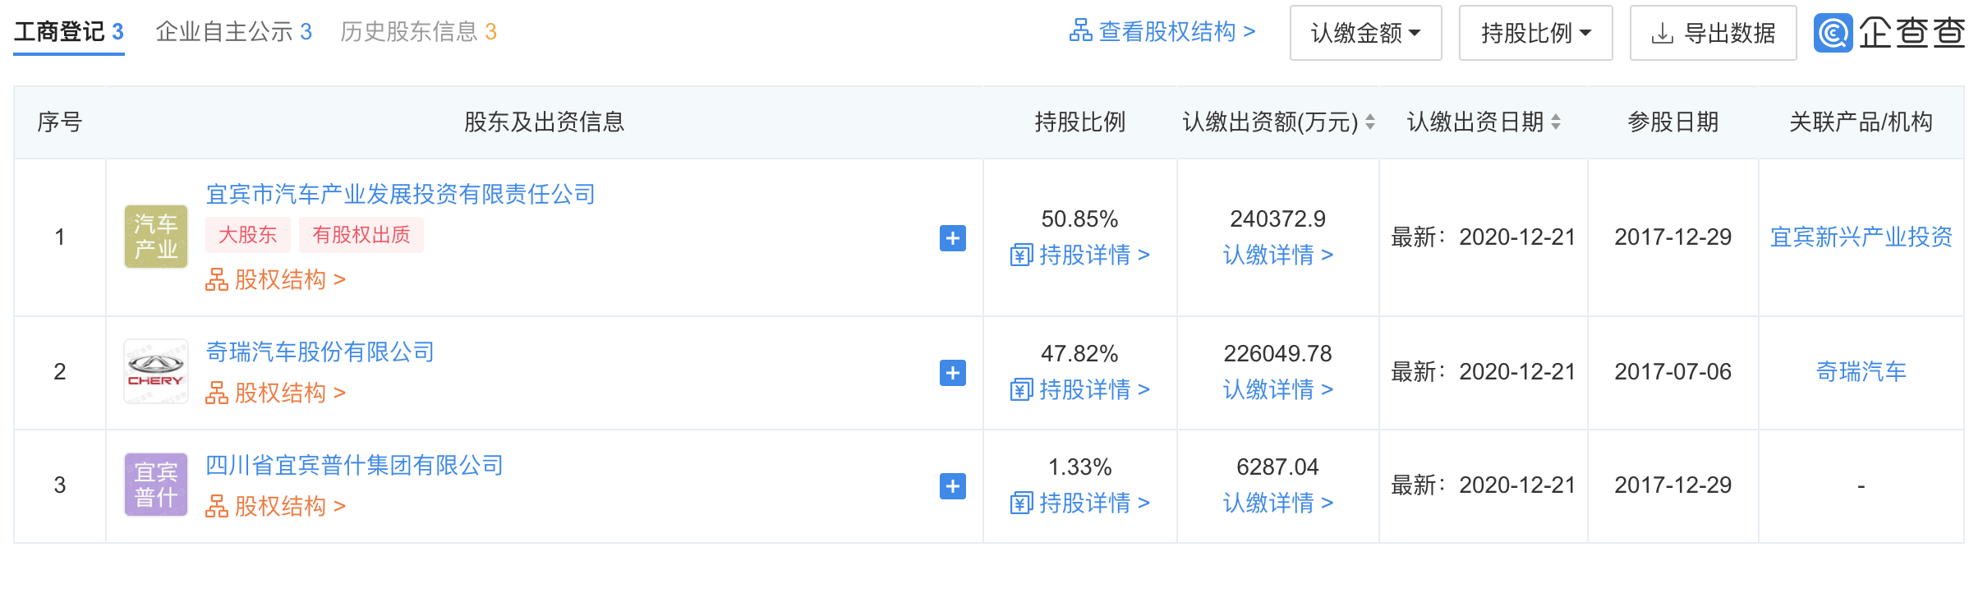Click the 47.82% shareholding value
1983x616 pixels.
(x=1080, y=354)
